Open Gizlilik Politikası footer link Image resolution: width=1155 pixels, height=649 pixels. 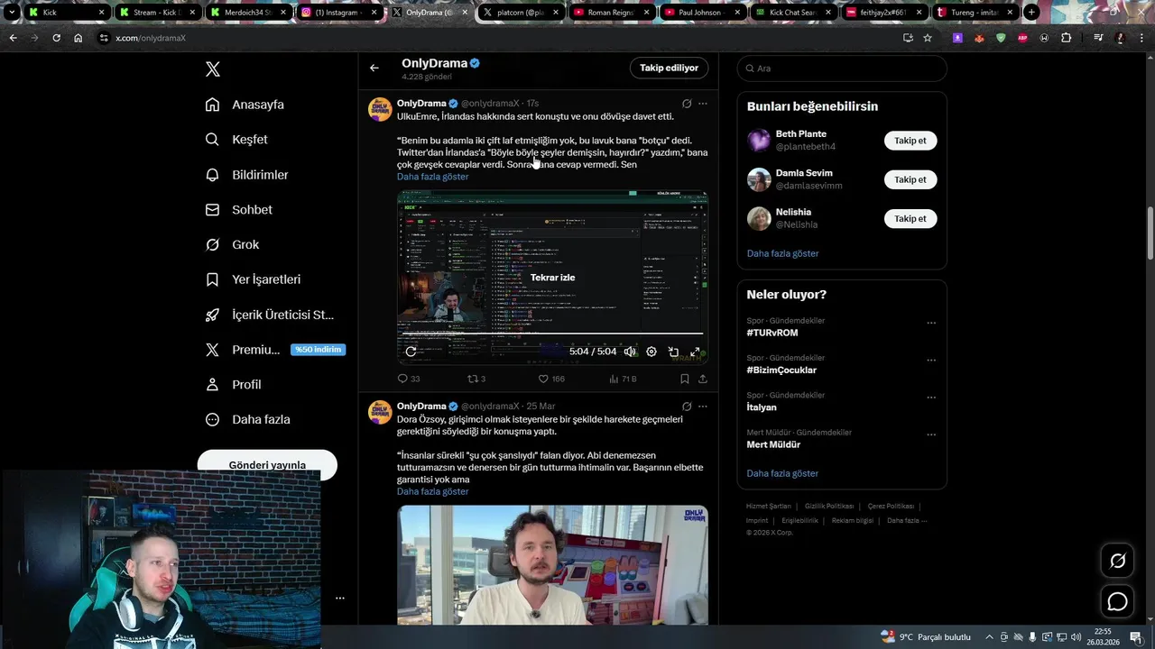tap(829, 506)
